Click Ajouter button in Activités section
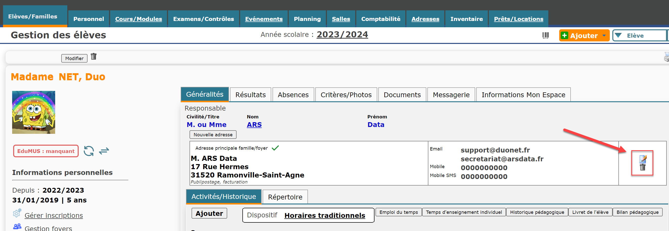This screenshot has width=669, height=231. coord(209,213)
